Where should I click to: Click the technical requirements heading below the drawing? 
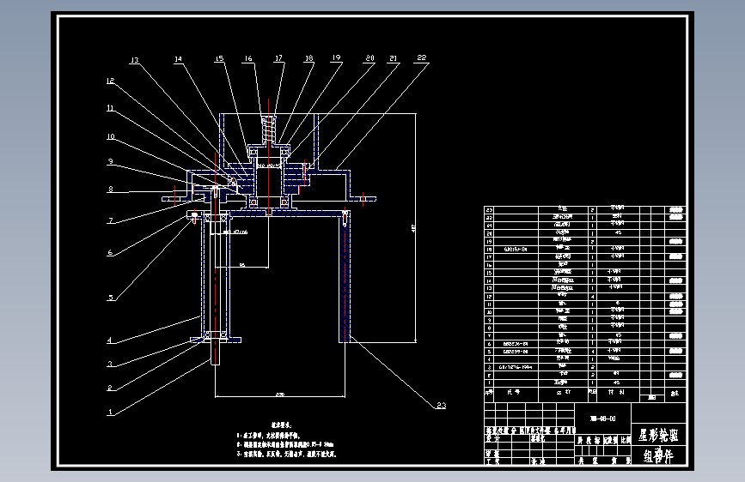tap(281, 425)
